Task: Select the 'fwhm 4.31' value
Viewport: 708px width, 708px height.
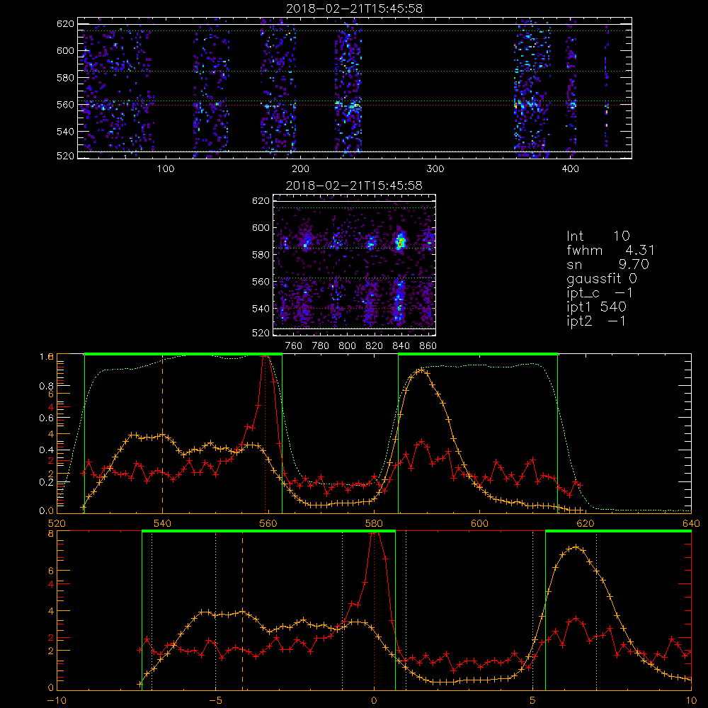Action: [610, 250]
